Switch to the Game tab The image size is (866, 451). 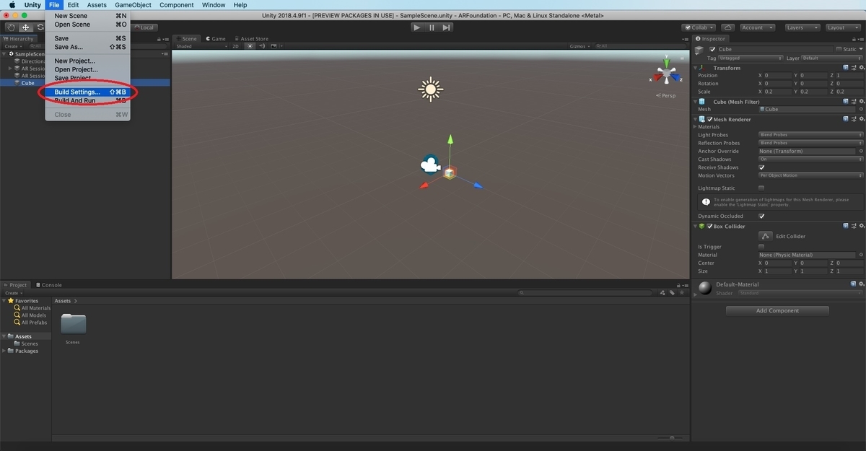(x=216, y=39)
